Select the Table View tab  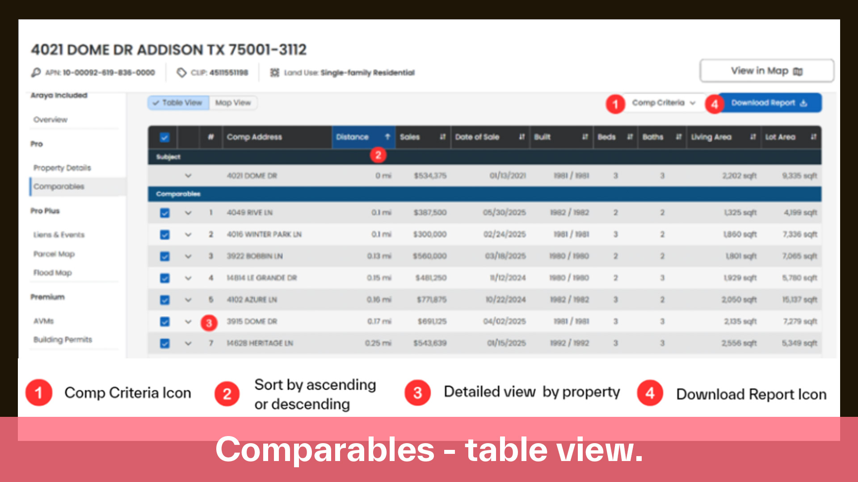click(178, 103)
